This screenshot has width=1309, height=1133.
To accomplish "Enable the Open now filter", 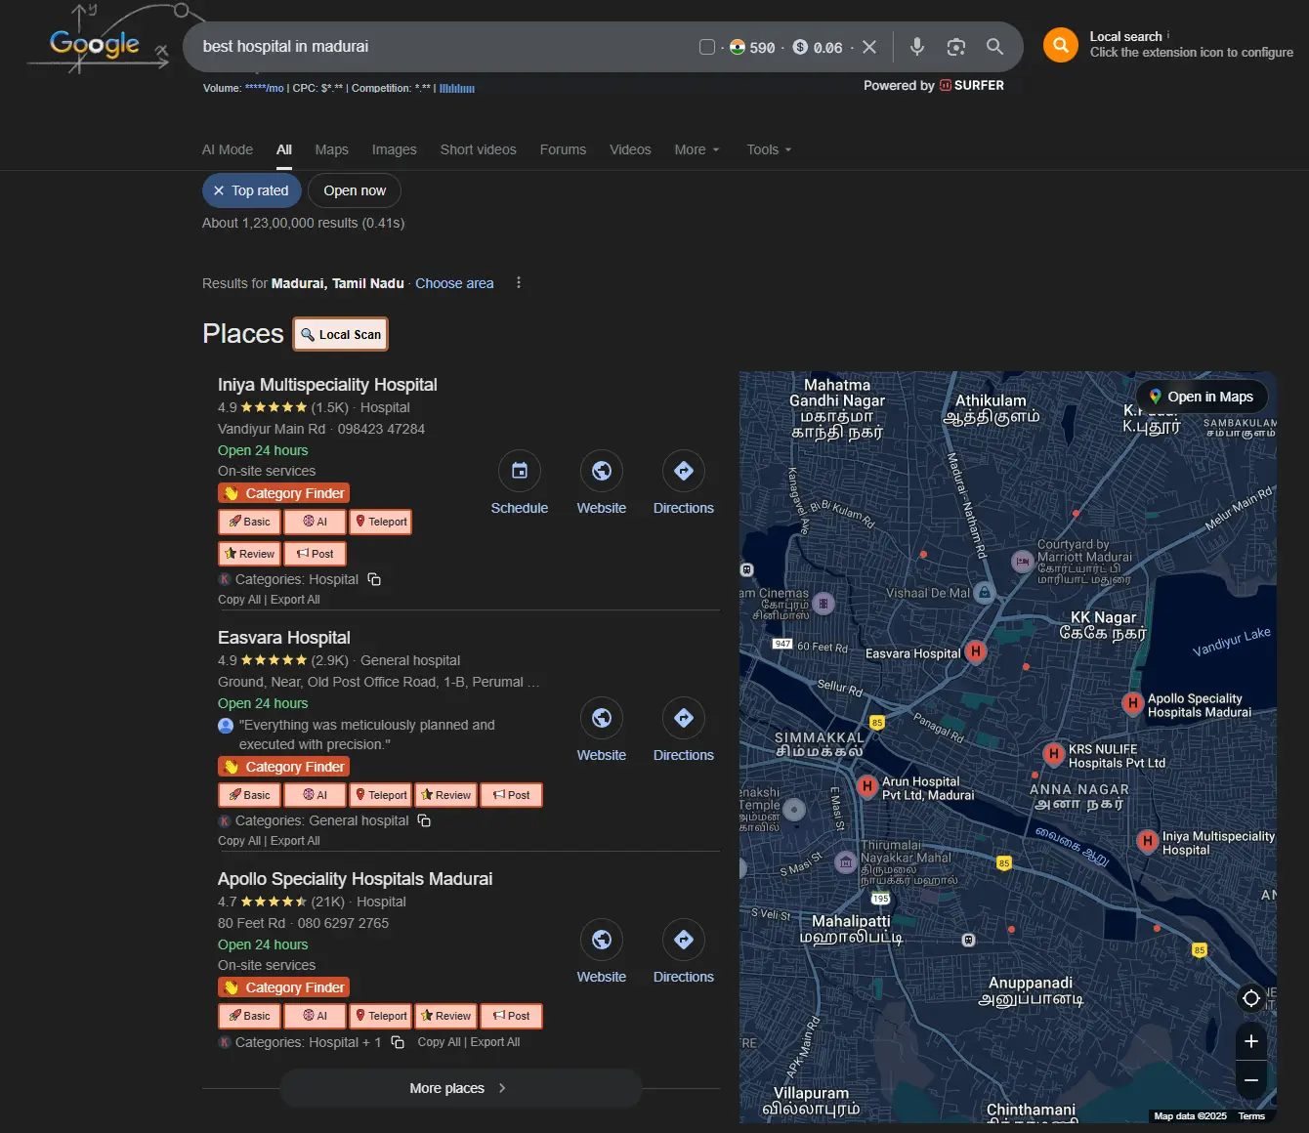I will point(355,190).
